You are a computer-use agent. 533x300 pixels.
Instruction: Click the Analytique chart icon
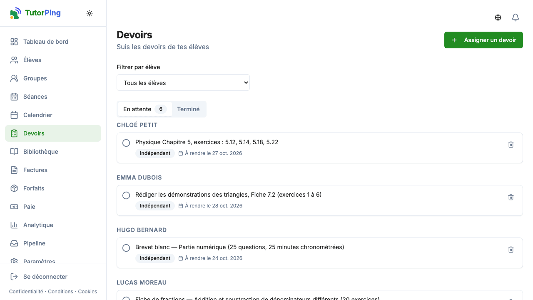(14, 225)
